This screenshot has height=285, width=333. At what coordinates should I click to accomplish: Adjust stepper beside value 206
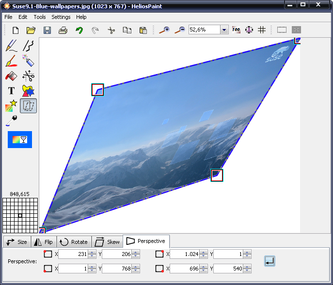coord(136,254)
